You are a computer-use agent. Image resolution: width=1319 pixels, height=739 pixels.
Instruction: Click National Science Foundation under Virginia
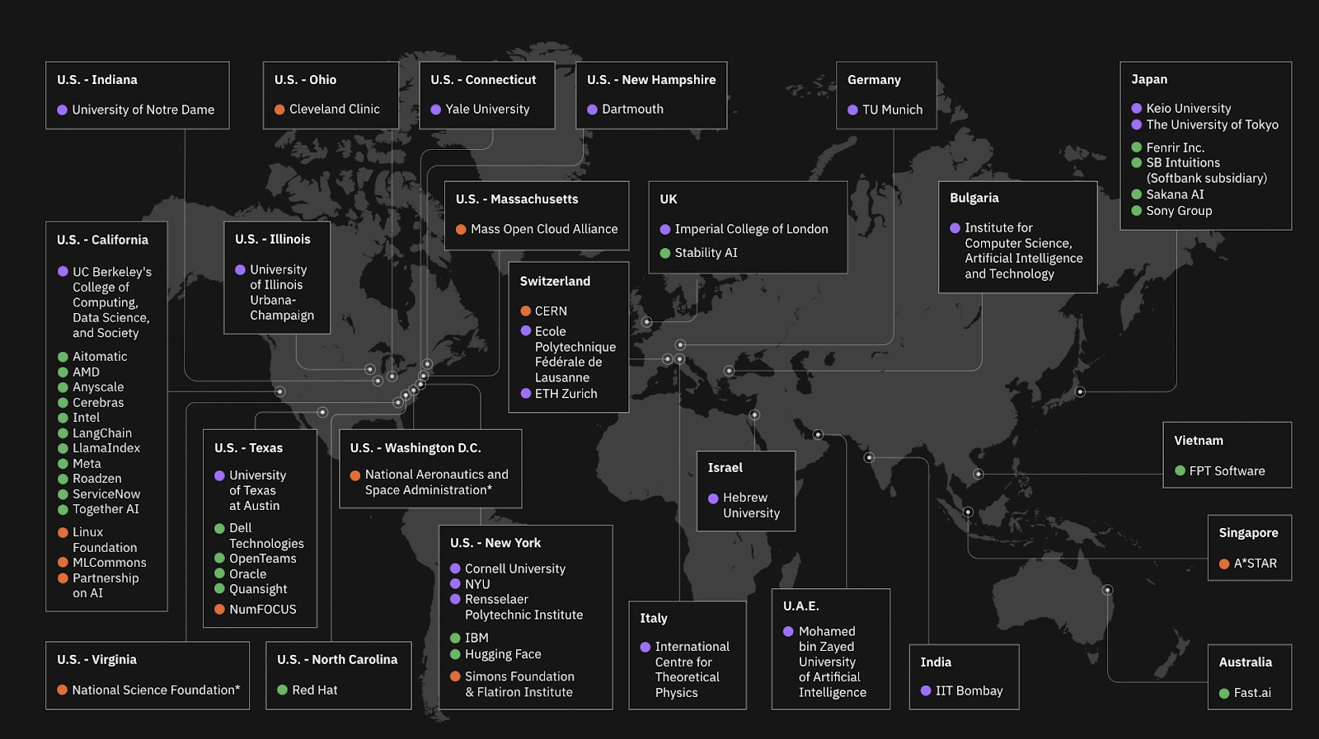pyautogui.click(x=148, y=690)
